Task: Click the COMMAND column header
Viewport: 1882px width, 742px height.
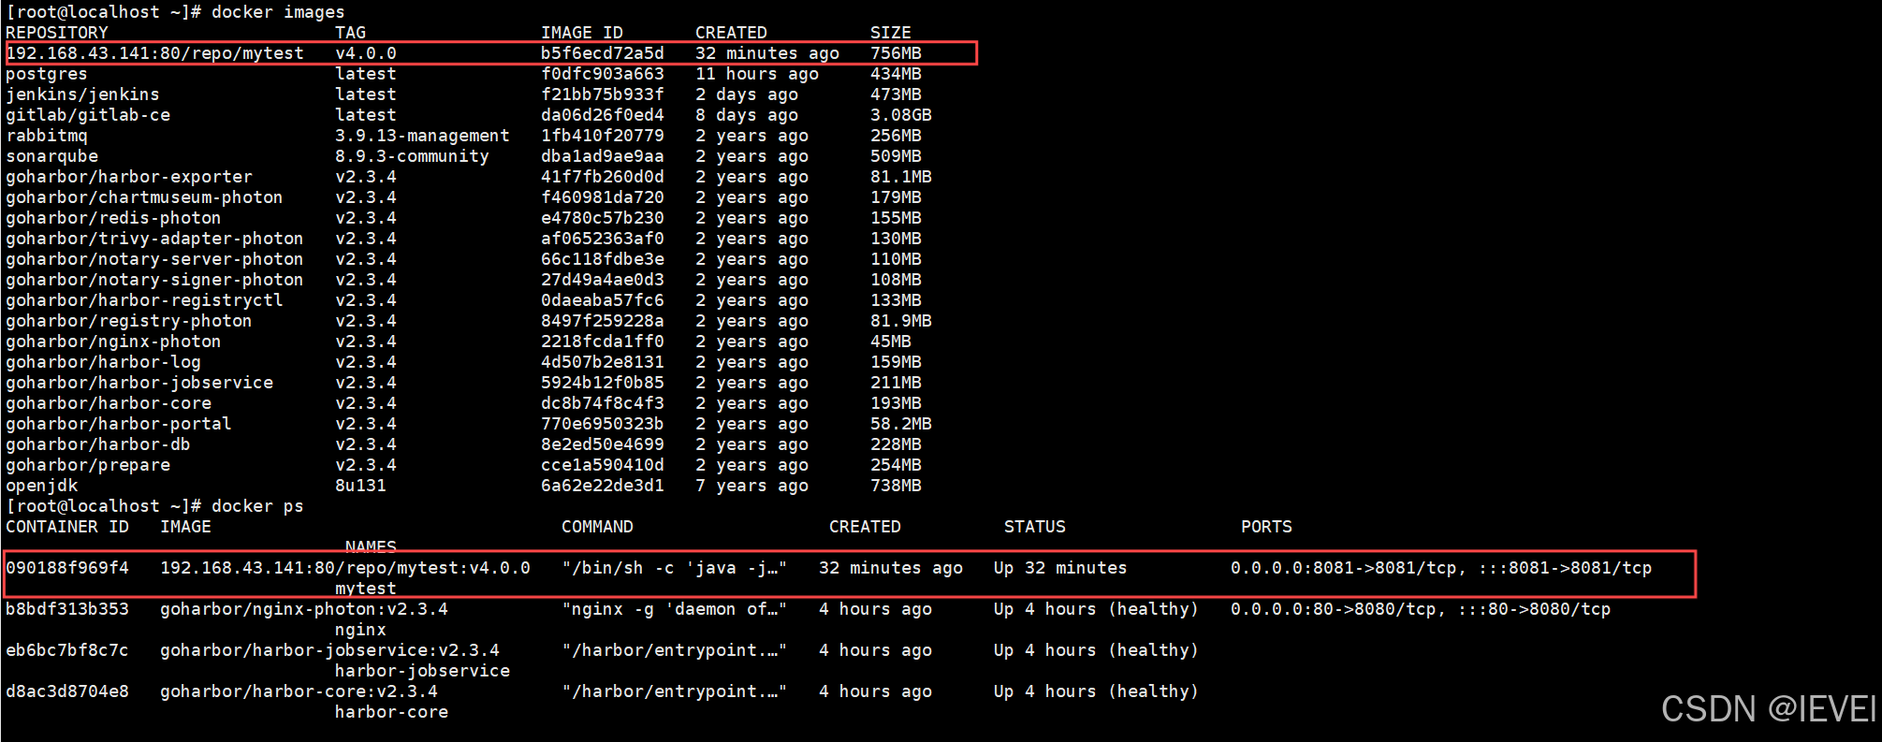Action: coord(597,527)
